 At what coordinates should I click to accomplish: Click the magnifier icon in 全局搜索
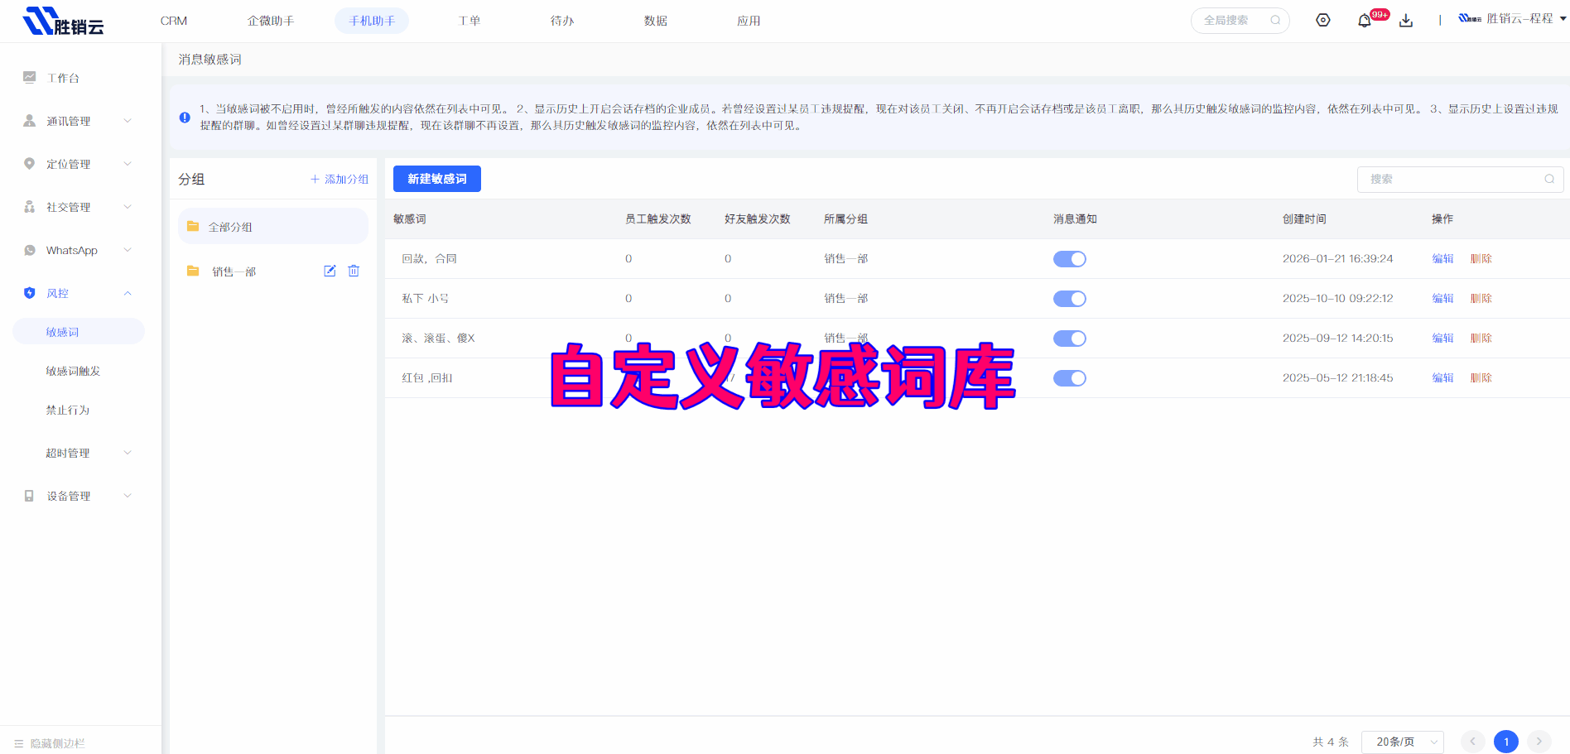tap(1275, 21)
